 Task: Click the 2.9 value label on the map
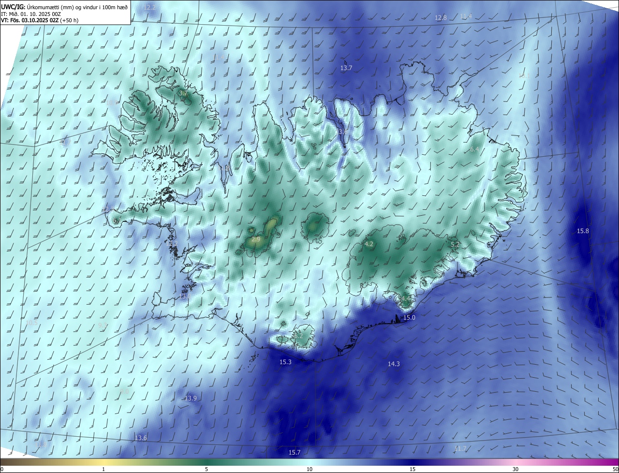[x=256, y=239]
